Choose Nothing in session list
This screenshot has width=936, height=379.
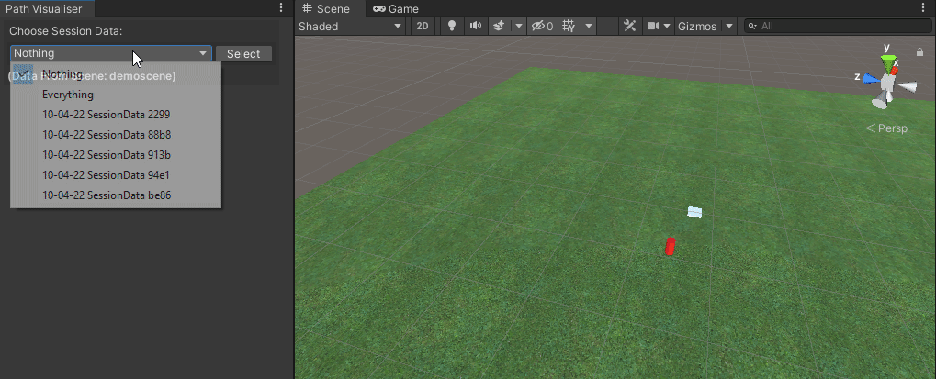[116, 74]
